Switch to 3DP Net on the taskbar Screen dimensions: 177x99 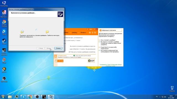[44, 97]
